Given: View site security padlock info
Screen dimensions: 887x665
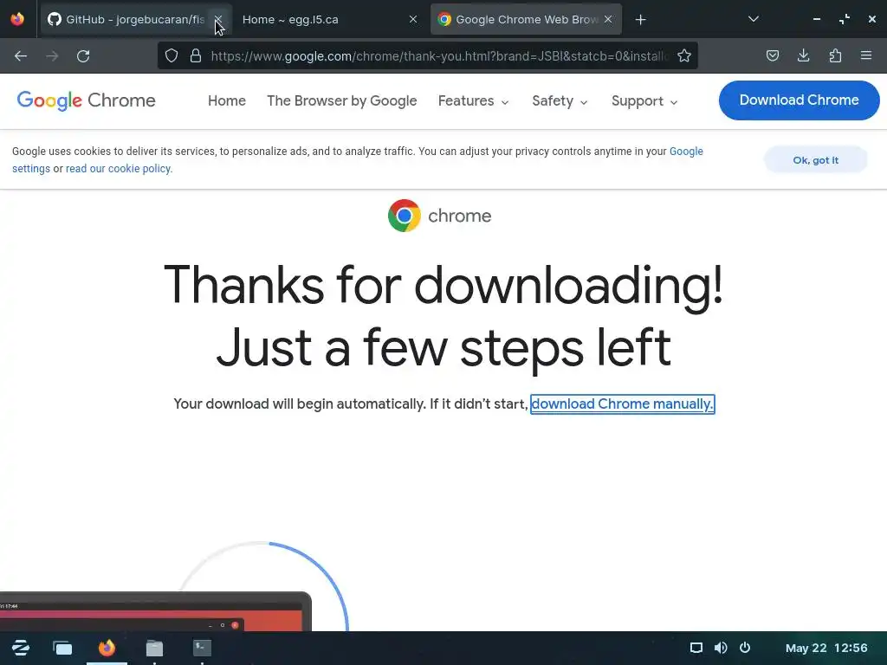Looking at the screenshot, I should [x=196, y=55].
